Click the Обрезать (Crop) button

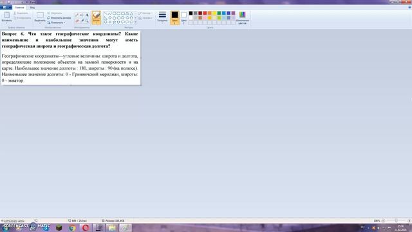(x=55, y=13)
